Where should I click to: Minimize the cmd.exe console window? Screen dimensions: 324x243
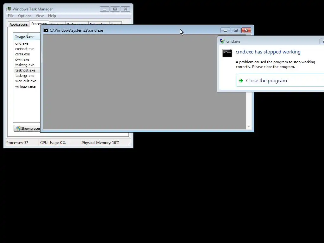point(225,30)
